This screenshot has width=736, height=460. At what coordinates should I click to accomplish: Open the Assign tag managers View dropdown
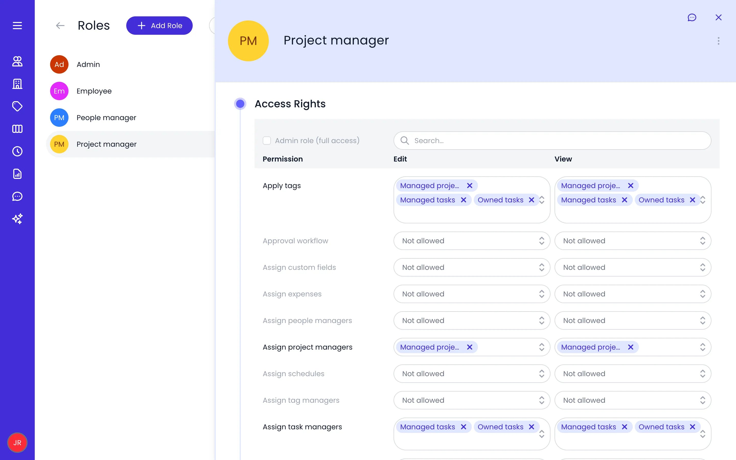(x=632, y=400)
